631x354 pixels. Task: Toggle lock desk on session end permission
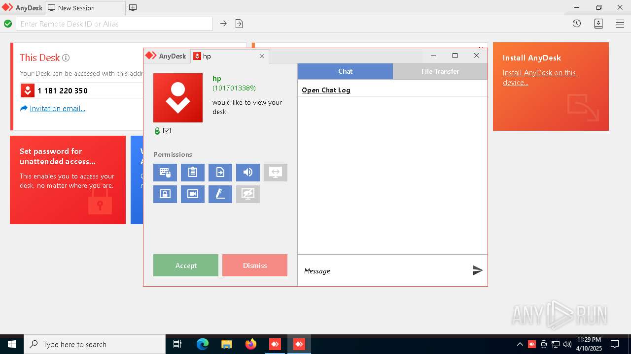coord(165,194)
